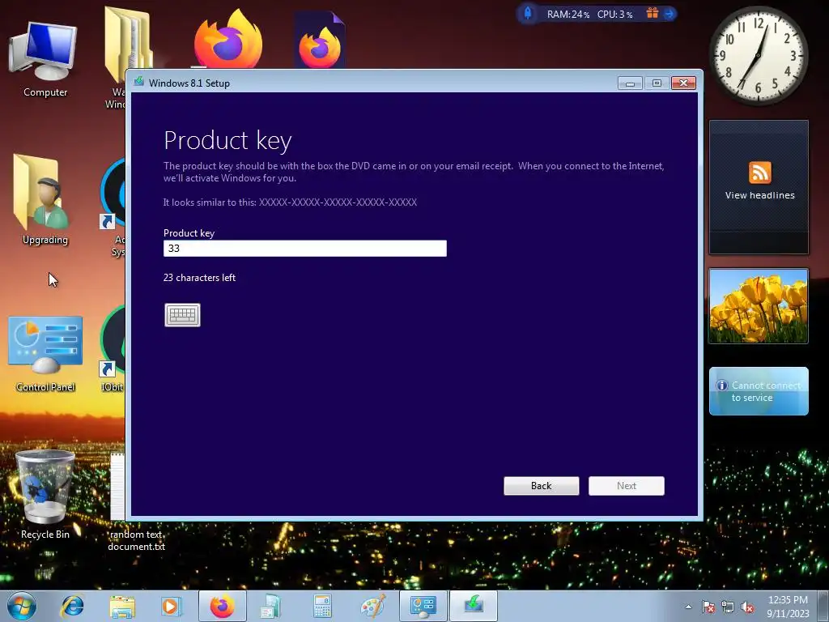This screenshot has height=622, width=829.
Task: Select the Computer desktop icon
Action: pyautogui.click(x=45, y=59)
